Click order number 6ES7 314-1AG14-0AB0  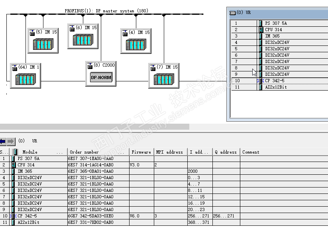point(90,165)
